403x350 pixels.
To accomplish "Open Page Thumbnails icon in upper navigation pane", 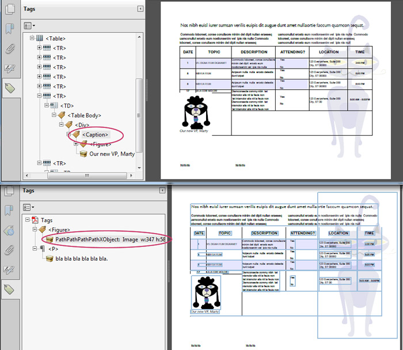I will (9, 9).
